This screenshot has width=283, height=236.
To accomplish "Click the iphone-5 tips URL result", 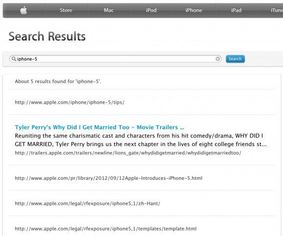I will pos(69,102).
